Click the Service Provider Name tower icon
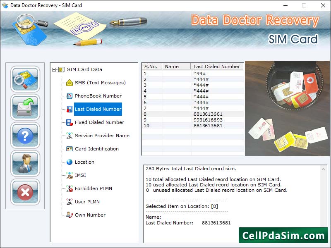The width and height of the screenshot is (331, 248). coord(70,136)
